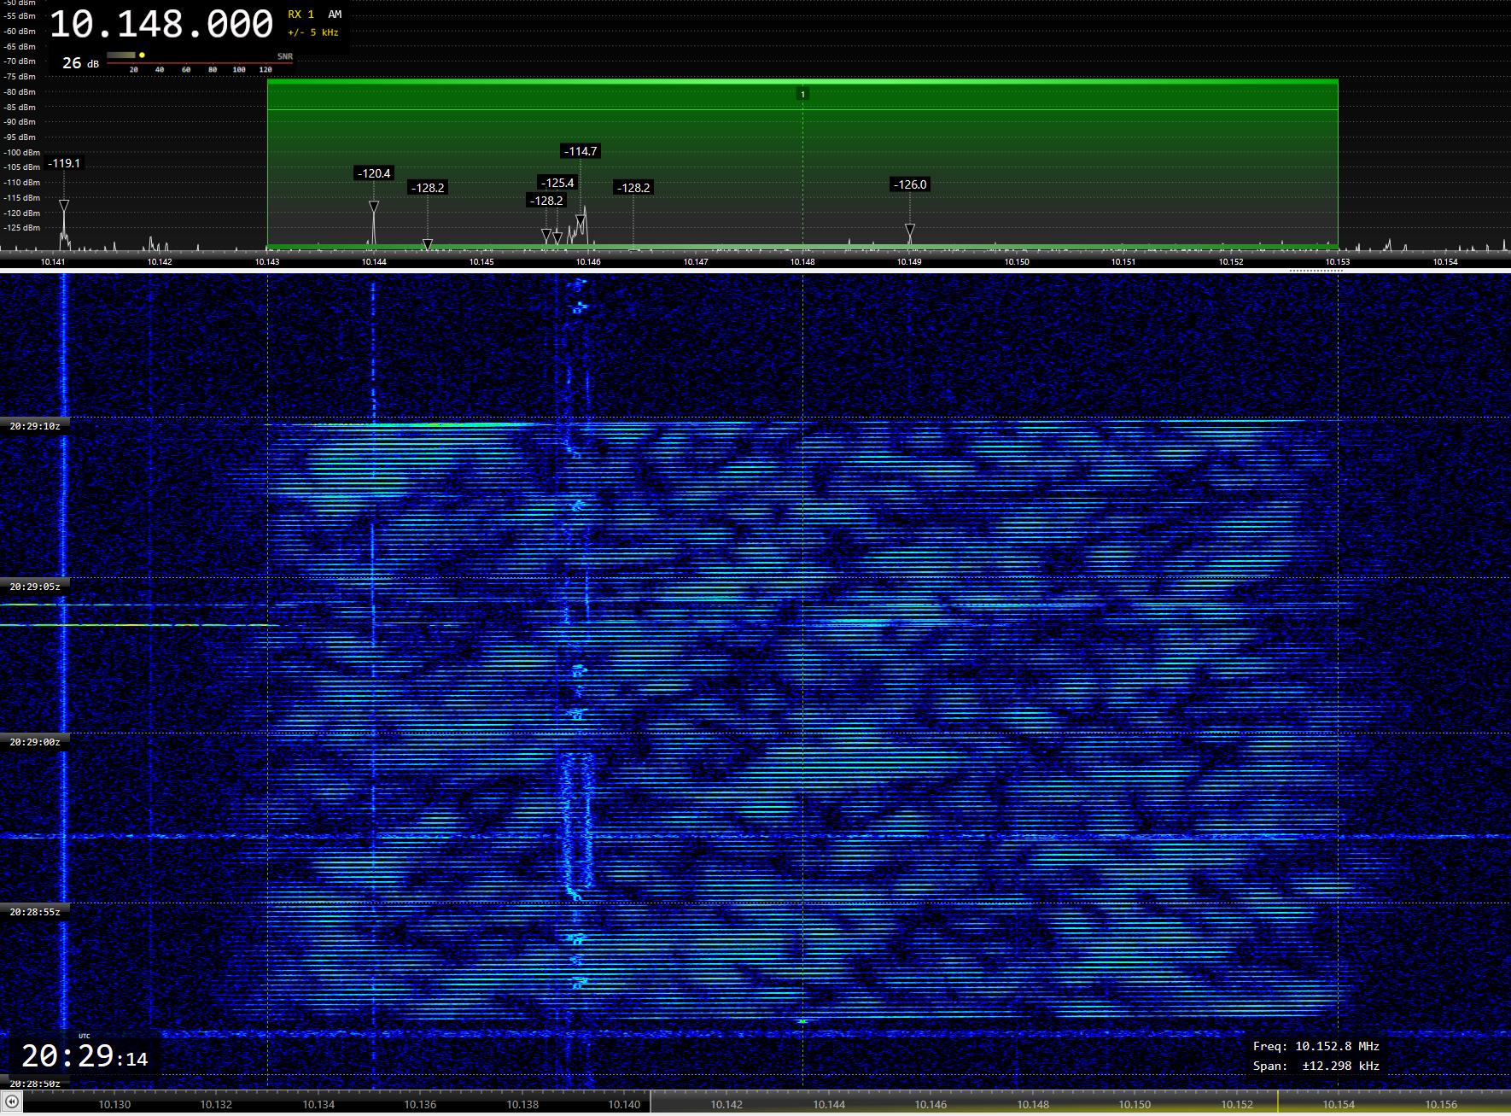Select the RX 1 center marker badge
The height and width of the screenshot is (1116, 1511).
pos(802,94)
